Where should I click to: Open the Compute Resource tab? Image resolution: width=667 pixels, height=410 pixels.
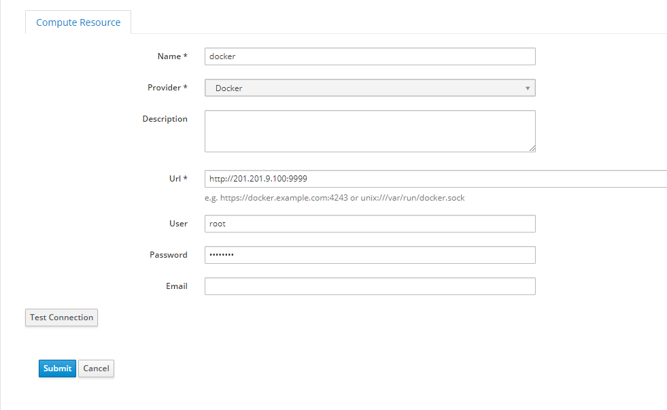click(78, 22)
